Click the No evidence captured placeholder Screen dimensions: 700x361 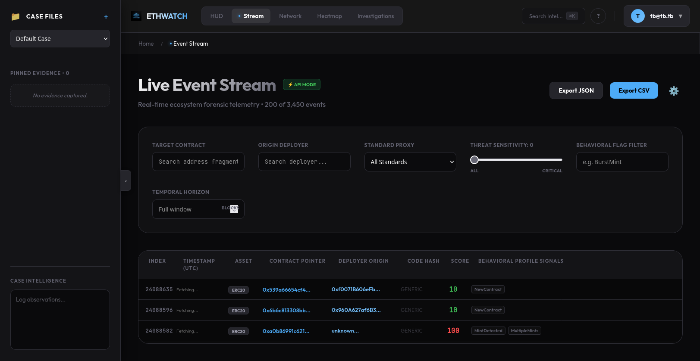click(x=60, y=96)
